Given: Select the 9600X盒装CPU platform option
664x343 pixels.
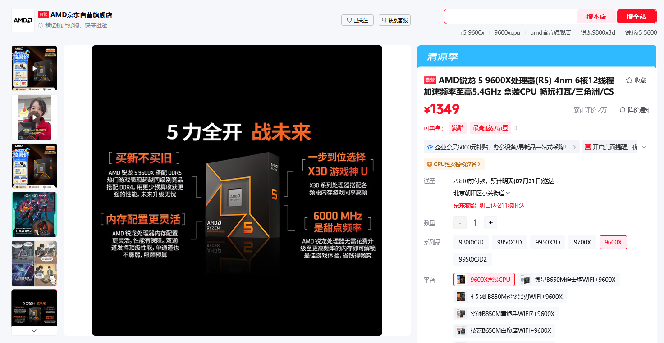Looking at the screenshot, I should click(x=484, y=280).
